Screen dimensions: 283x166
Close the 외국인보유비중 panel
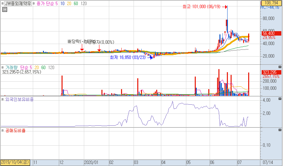280,99
